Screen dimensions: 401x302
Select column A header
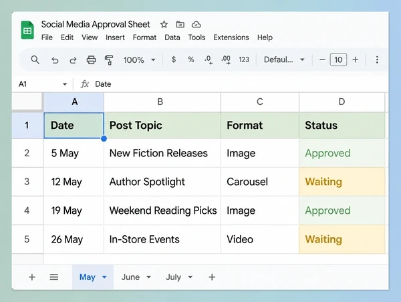click(x=74, y=102)
